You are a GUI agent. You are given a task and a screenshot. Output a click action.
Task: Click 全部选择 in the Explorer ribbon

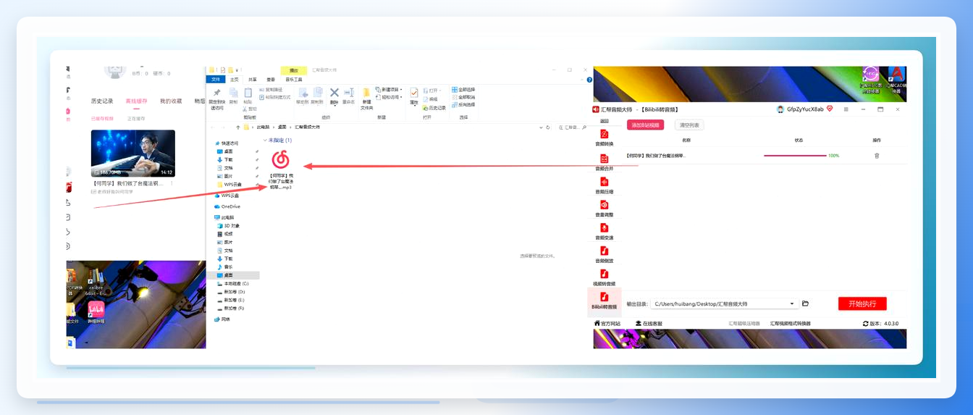click(x=463, y=90)
